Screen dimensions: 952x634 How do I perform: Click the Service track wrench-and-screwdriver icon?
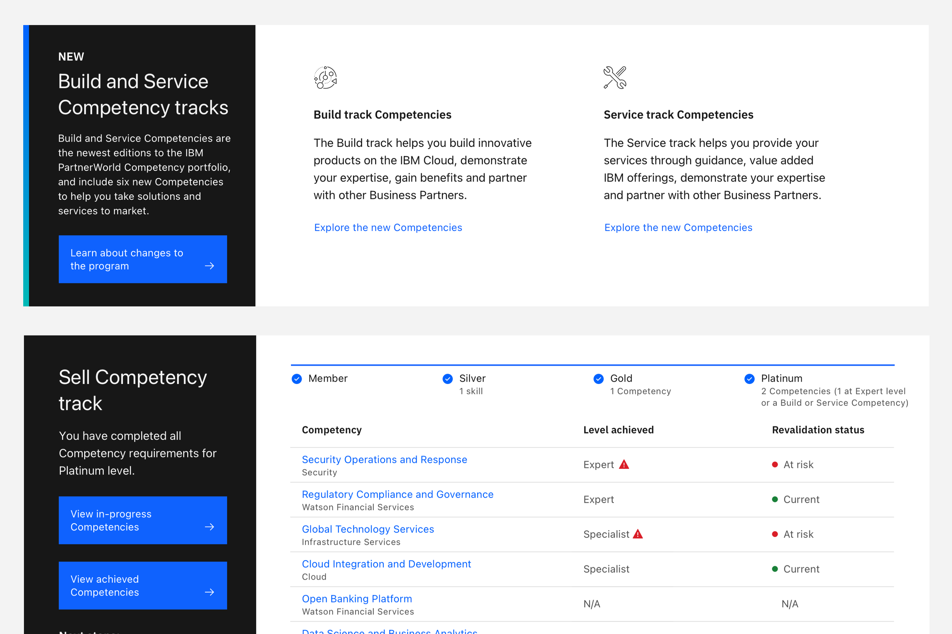pyautogui.click(x=615, y=78)
